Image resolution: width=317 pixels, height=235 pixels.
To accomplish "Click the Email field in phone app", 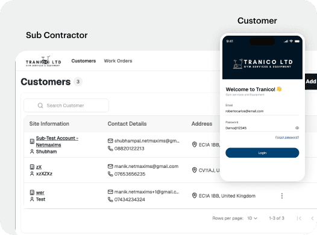I will click(262, 111).
